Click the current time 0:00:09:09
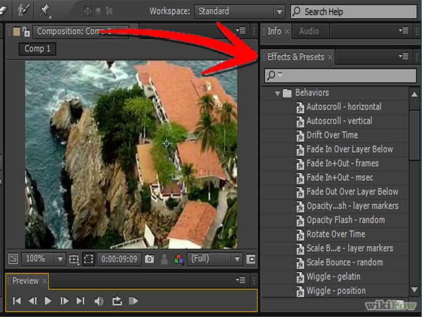This screenshot has height=317, width=422. click(119, 259)
